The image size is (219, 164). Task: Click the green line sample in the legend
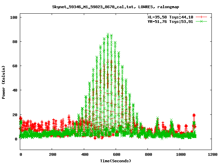point(201,22)
